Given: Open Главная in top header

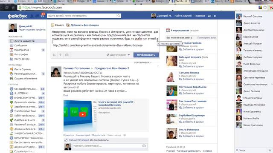Looking at the screenshot, I should [200, 16].
